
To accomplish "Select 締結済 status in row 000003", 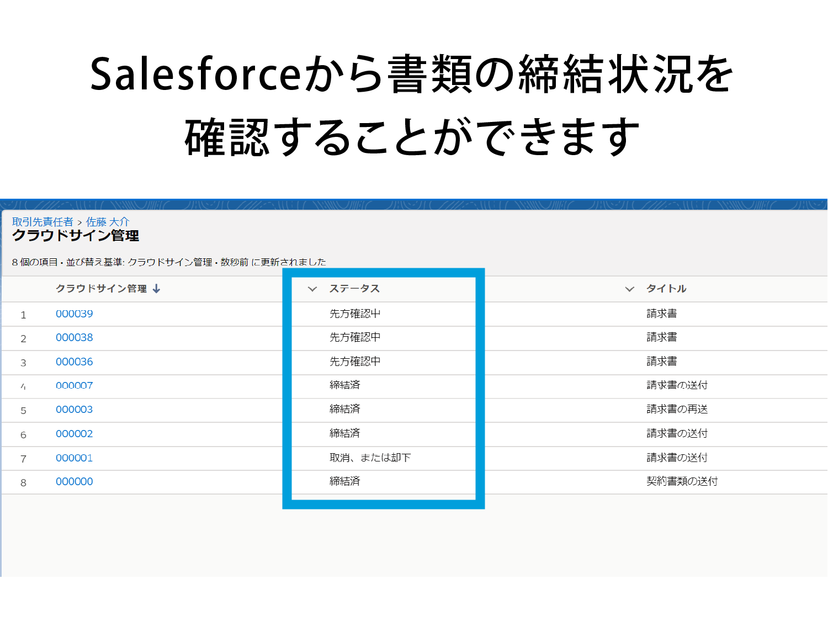I will [x=345, y=409].
